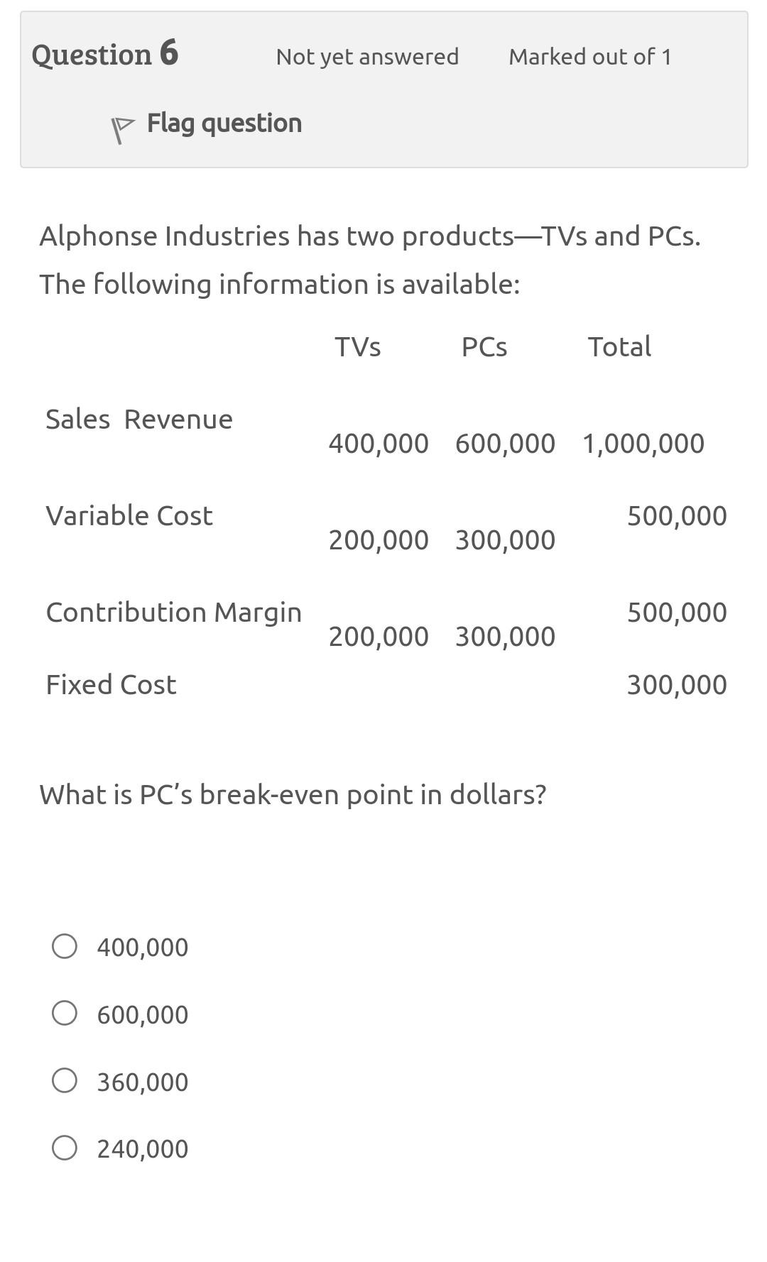Screen dimensions: 767x1262
Task: Click the Alphonse Industries intro sentence
Action: click(369, 236)
